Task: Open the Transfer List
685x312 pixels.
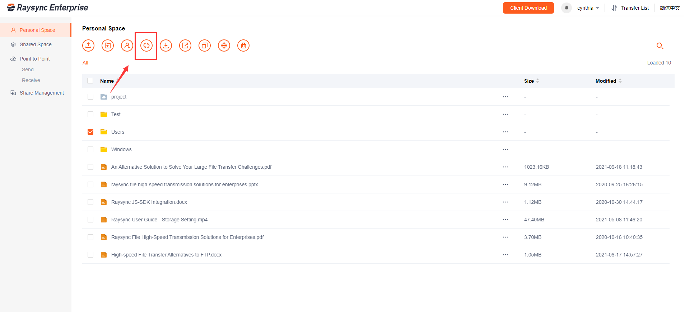Action: tap(630, 8)
